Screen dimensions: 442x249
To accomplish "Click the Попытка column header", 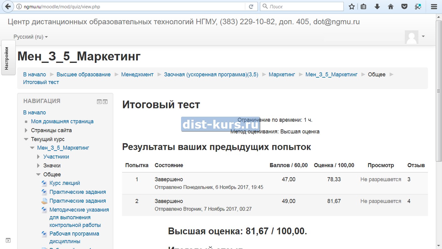I will pos(137,165).
